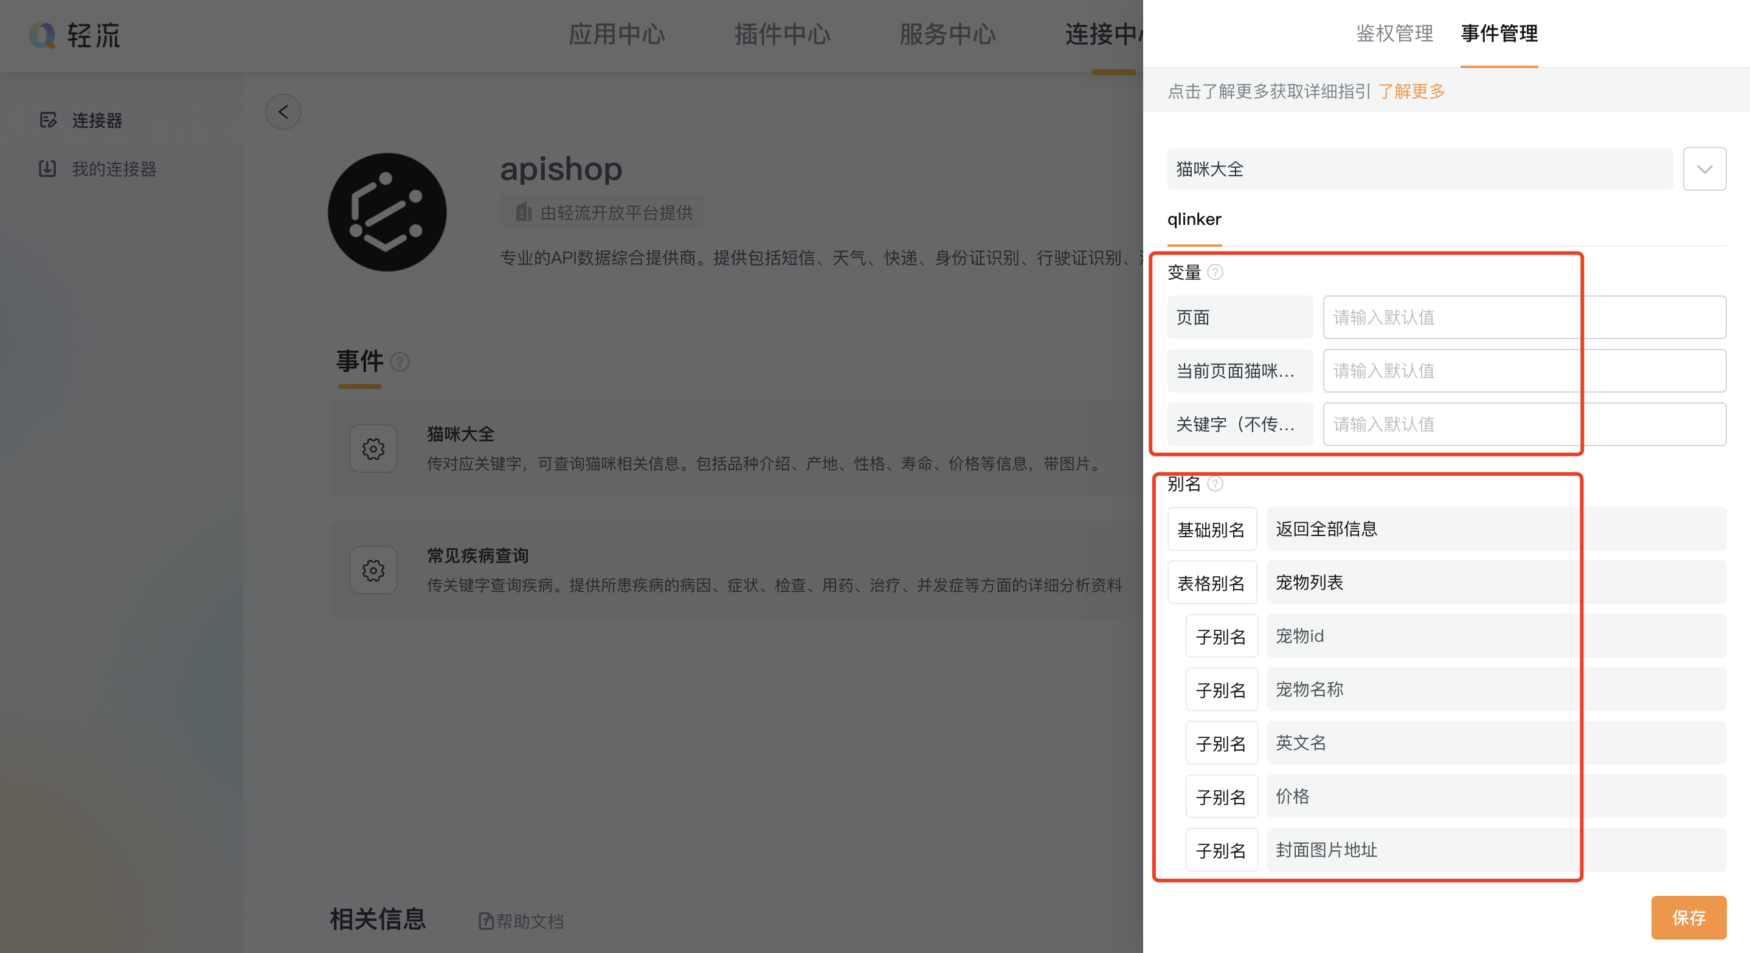This screenshot has height=953, width=1750.
Task: Open 连接中心 in top navigation
Action: coord(1103,35)
